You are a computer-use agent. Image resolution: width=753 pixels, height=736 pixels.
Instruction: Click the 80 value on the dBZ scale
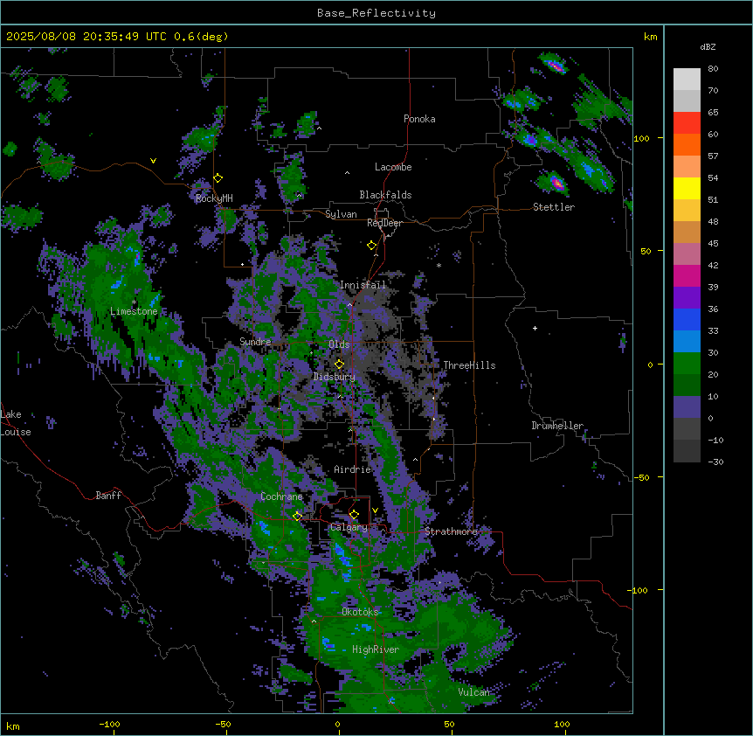713,69
